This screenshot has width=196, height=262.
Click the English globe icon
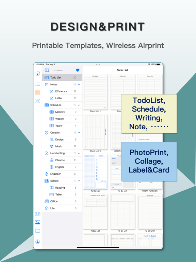click(x=52, y=167)
